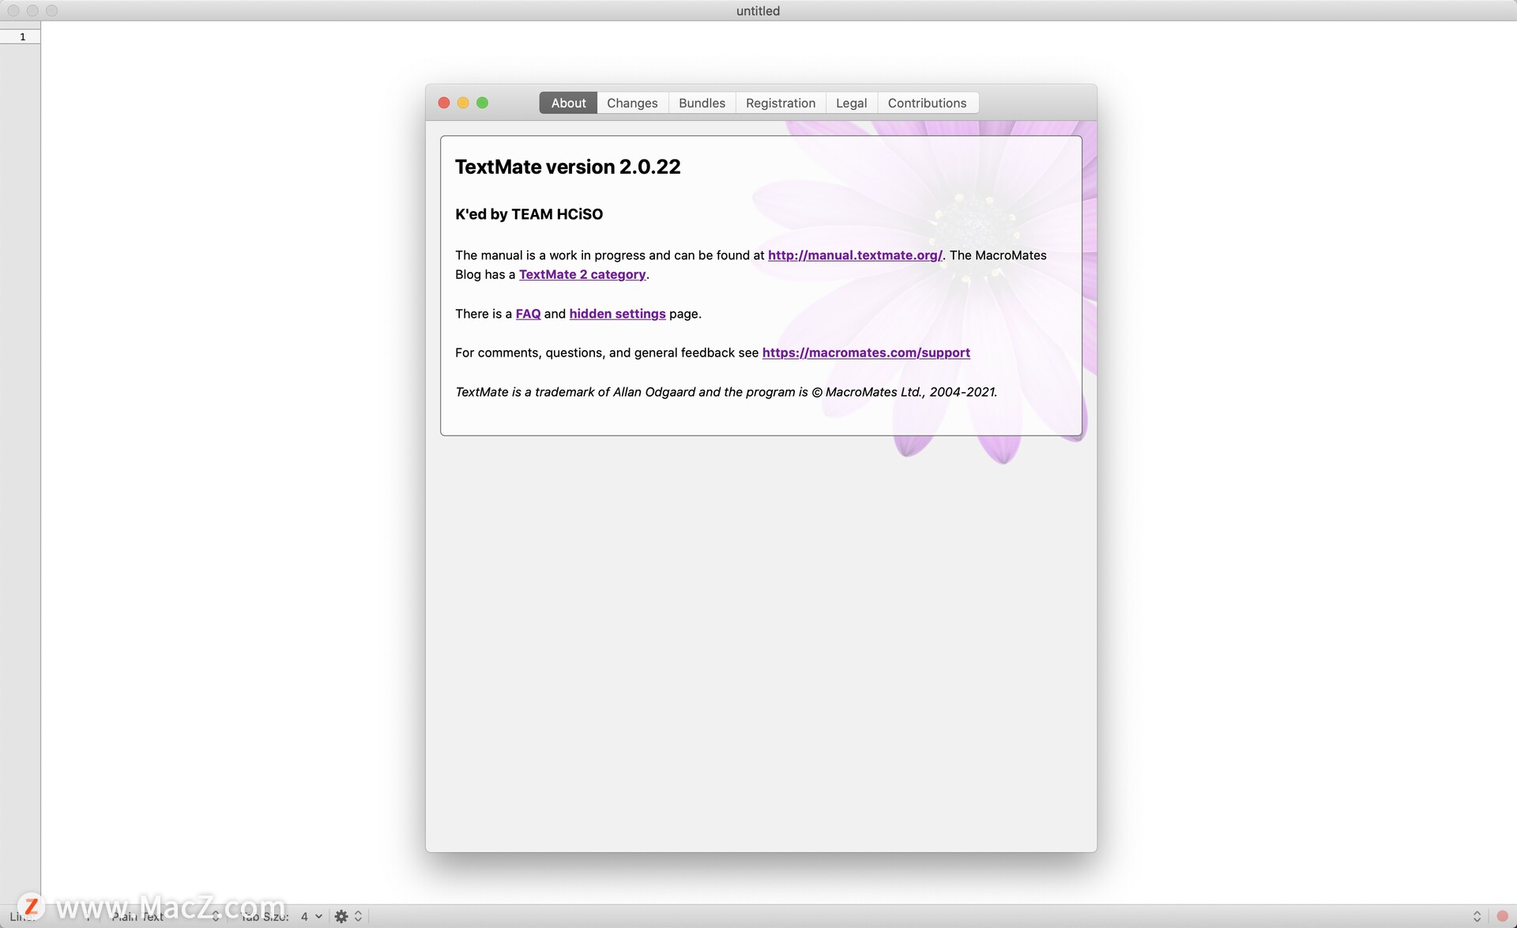The width and height of the screenshot is (1517, 928).
Task: Open the Bundles tab
Action: (x=702, y=103)
